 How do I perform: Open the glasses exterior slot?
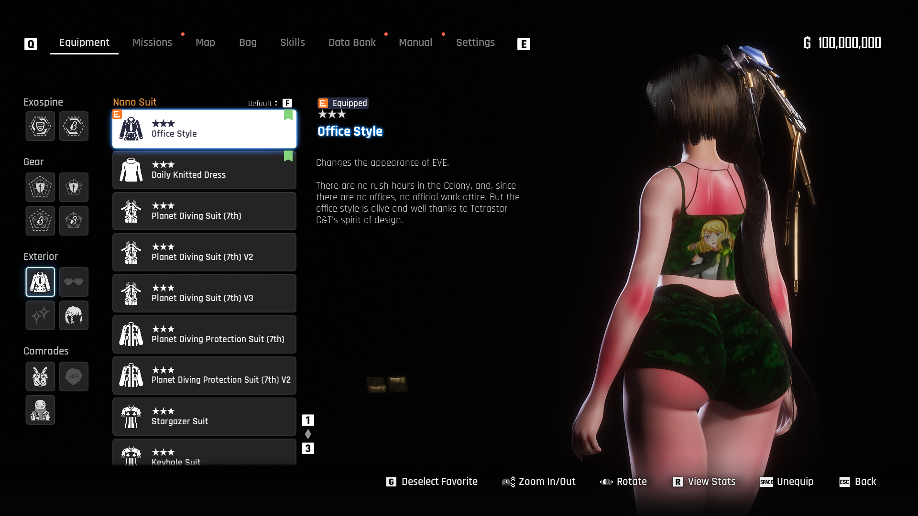pyautogui.click(x=74, y=282)
